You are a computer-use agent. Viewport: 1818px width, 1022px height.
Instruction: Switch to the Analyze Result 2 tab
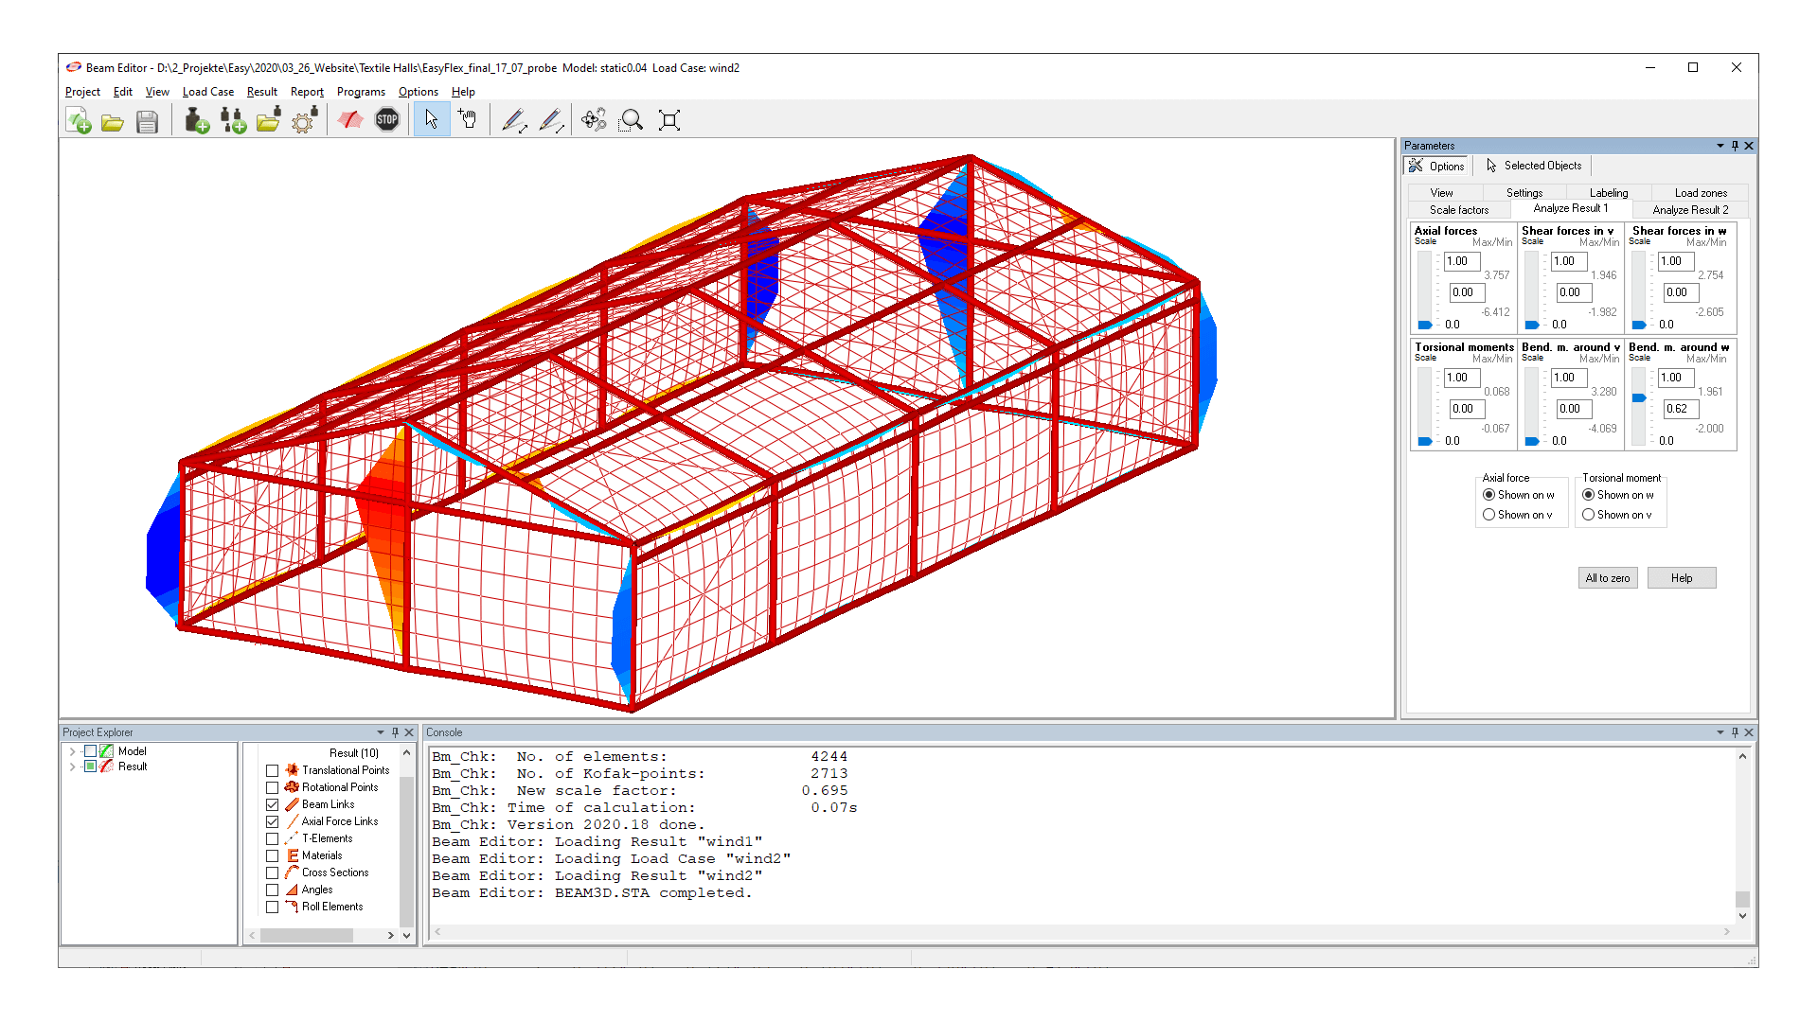tap(1689, 210)
